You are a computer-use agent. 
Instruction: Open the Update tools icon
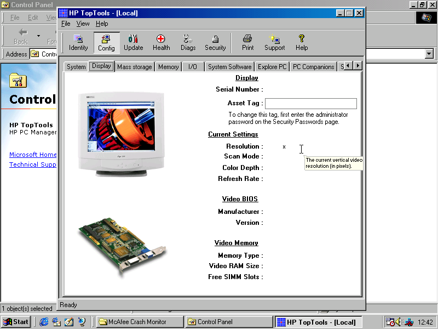coord(133,43)
